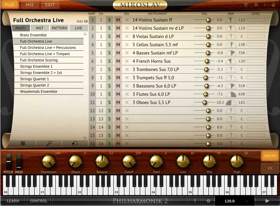The image size is (280, 206).
Task: Click the Attack macro knob
Action: tap(76, 161)
